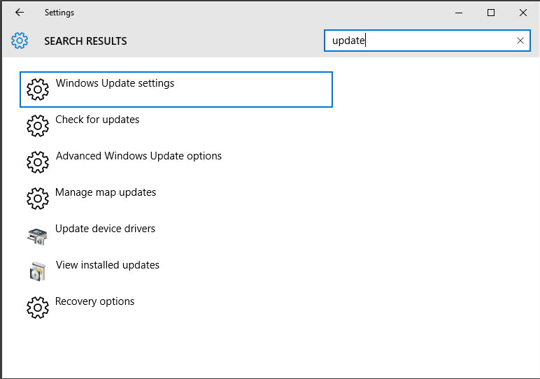
Task: Maximize the Settings window
Action: (491, 13)
